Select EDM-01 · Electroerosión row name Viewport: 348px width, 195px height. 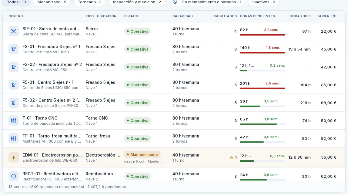[52, 155]
